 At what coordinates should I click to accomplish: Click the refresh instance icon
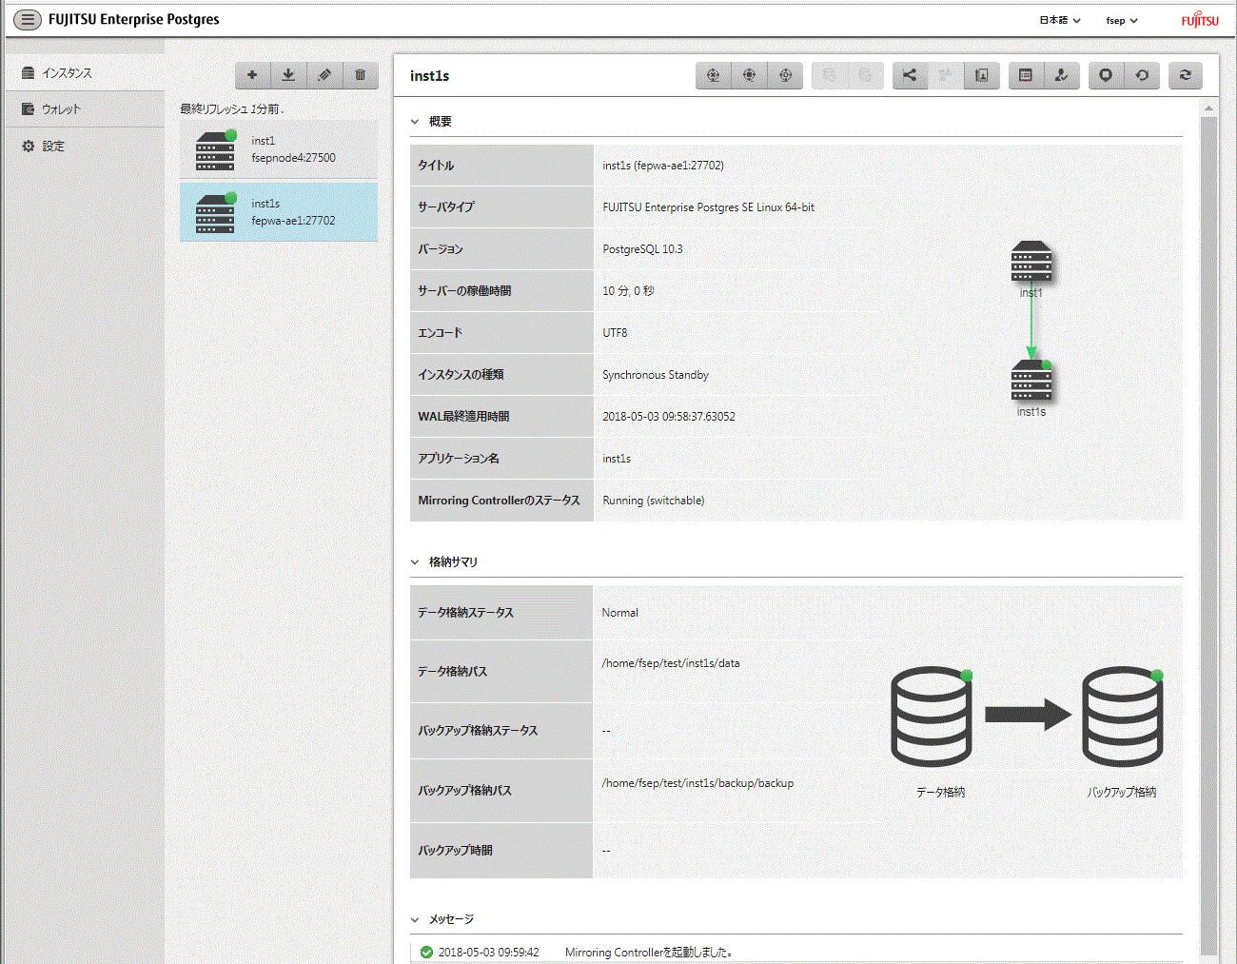(x=1186, y=75)
